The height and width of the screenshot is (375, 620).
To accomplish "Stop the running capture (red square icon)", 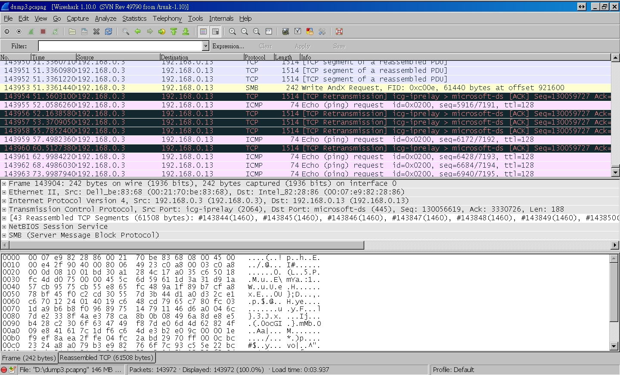I will [x=43, y=31].
